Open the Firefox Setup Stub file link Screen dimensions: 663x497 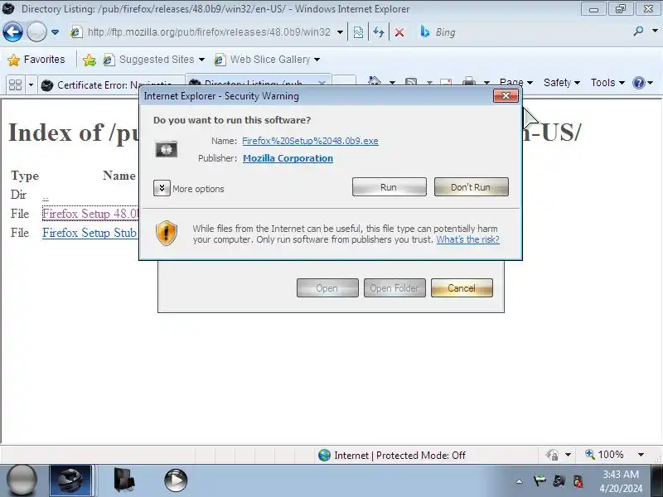[90, 233]
